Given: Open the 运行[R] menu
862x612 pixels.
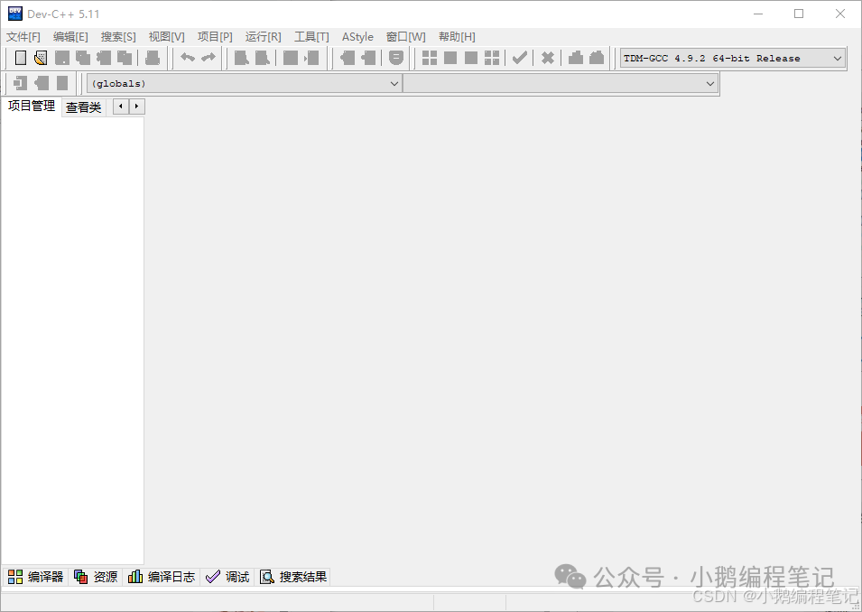Looking at the screenshot, I should pos(264,37).
